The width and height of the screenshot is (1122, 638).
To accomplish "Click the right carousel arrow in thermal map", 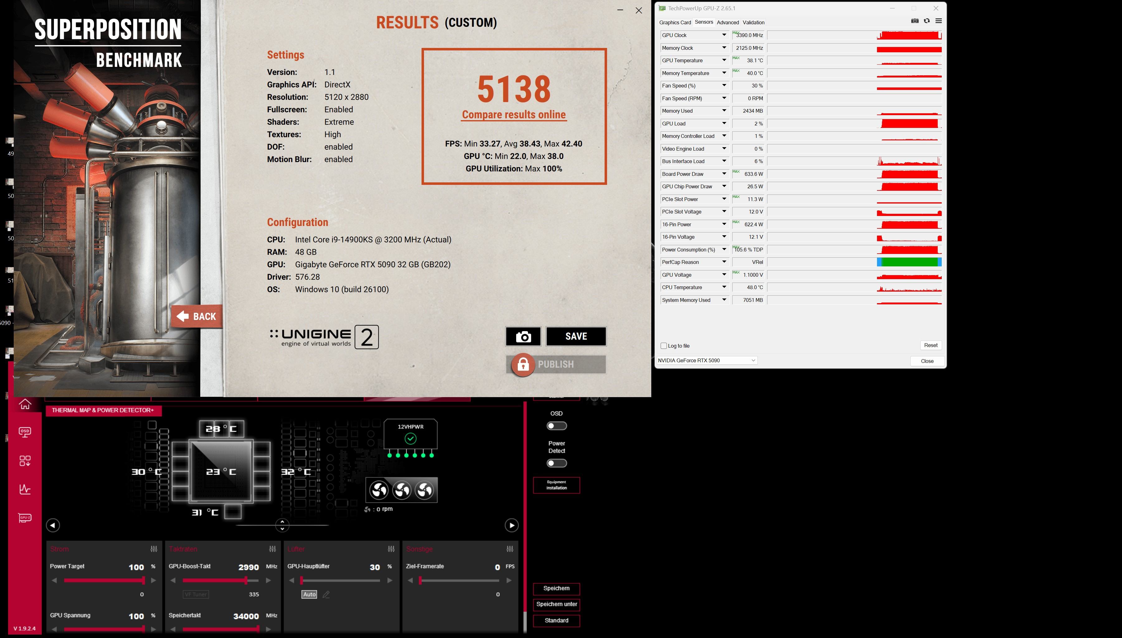I will tap(511, 525).
